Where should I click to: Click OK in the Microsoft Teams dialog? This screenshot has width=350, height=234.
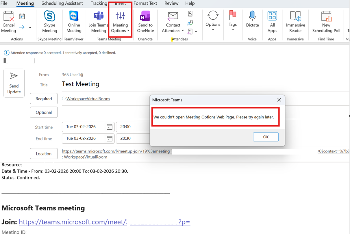coord(266,137)
